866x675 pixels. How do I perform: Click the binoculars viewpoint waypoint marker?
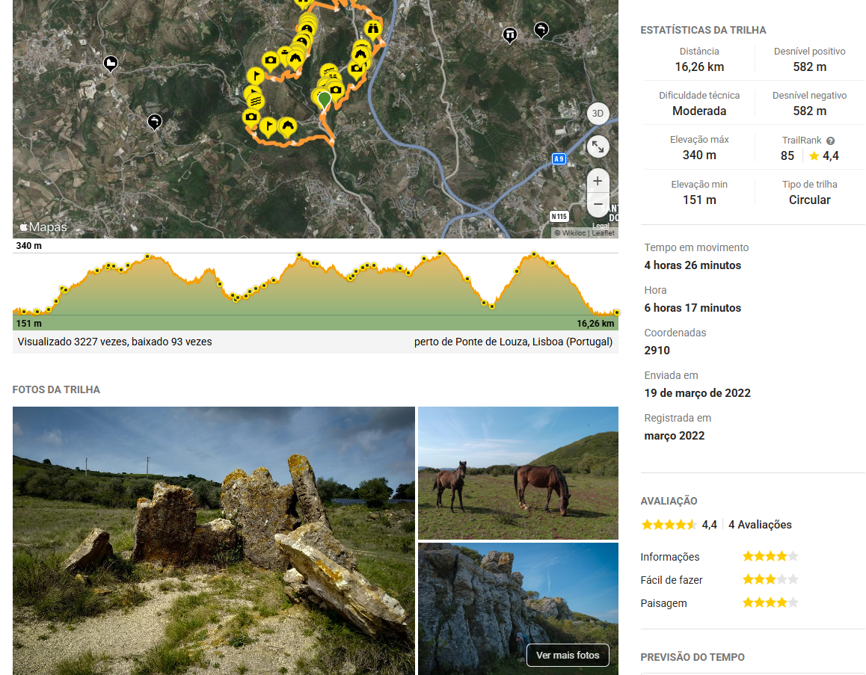click(x=374, y=28)
